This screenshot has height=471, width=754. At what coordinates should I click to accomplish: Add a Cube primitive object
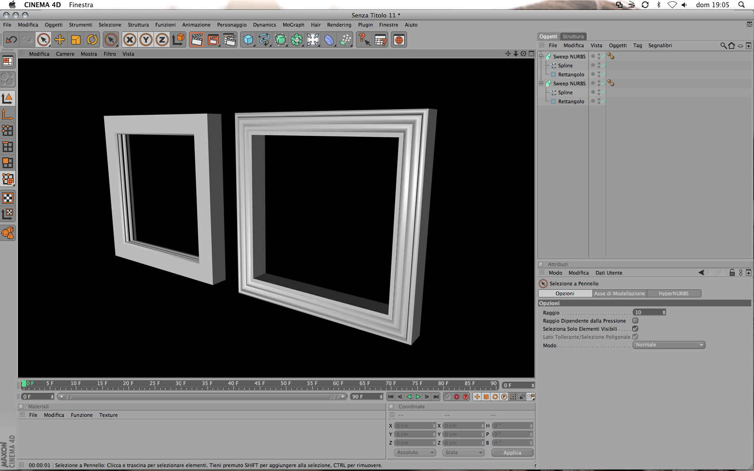(248, 40)
